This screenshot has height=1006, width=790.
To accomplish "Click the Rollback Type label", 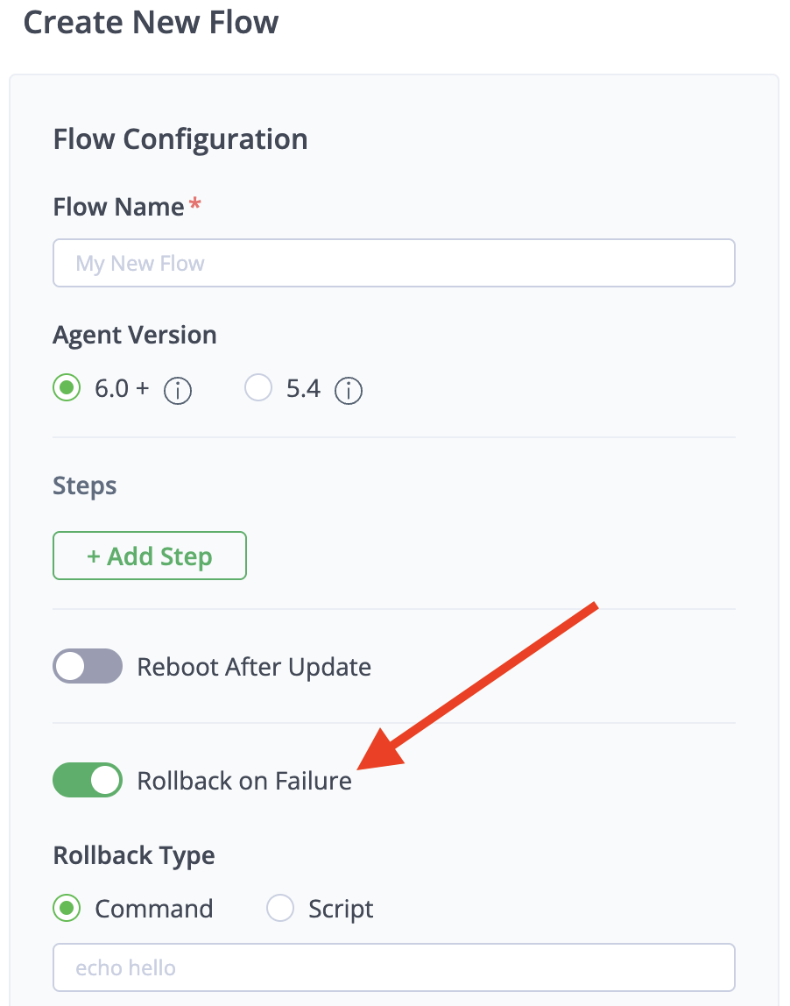I will 134,855.
